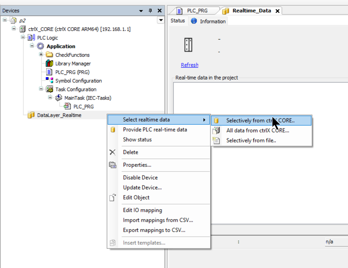
Task: Click the Selectively from ctrlX CORE icon
Action: (x=216, y=120)
